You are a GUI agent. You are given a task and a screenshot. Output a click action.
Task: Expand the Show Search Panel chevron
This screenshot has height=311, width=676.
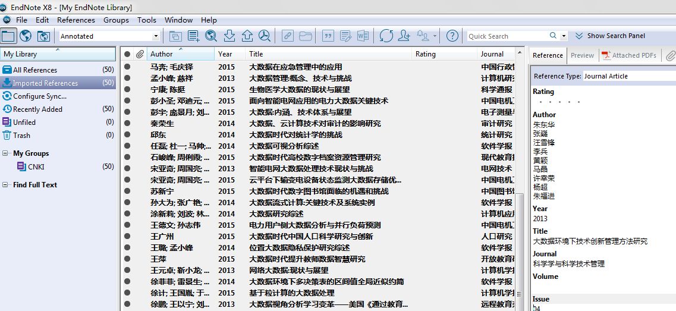pos(579,36)
